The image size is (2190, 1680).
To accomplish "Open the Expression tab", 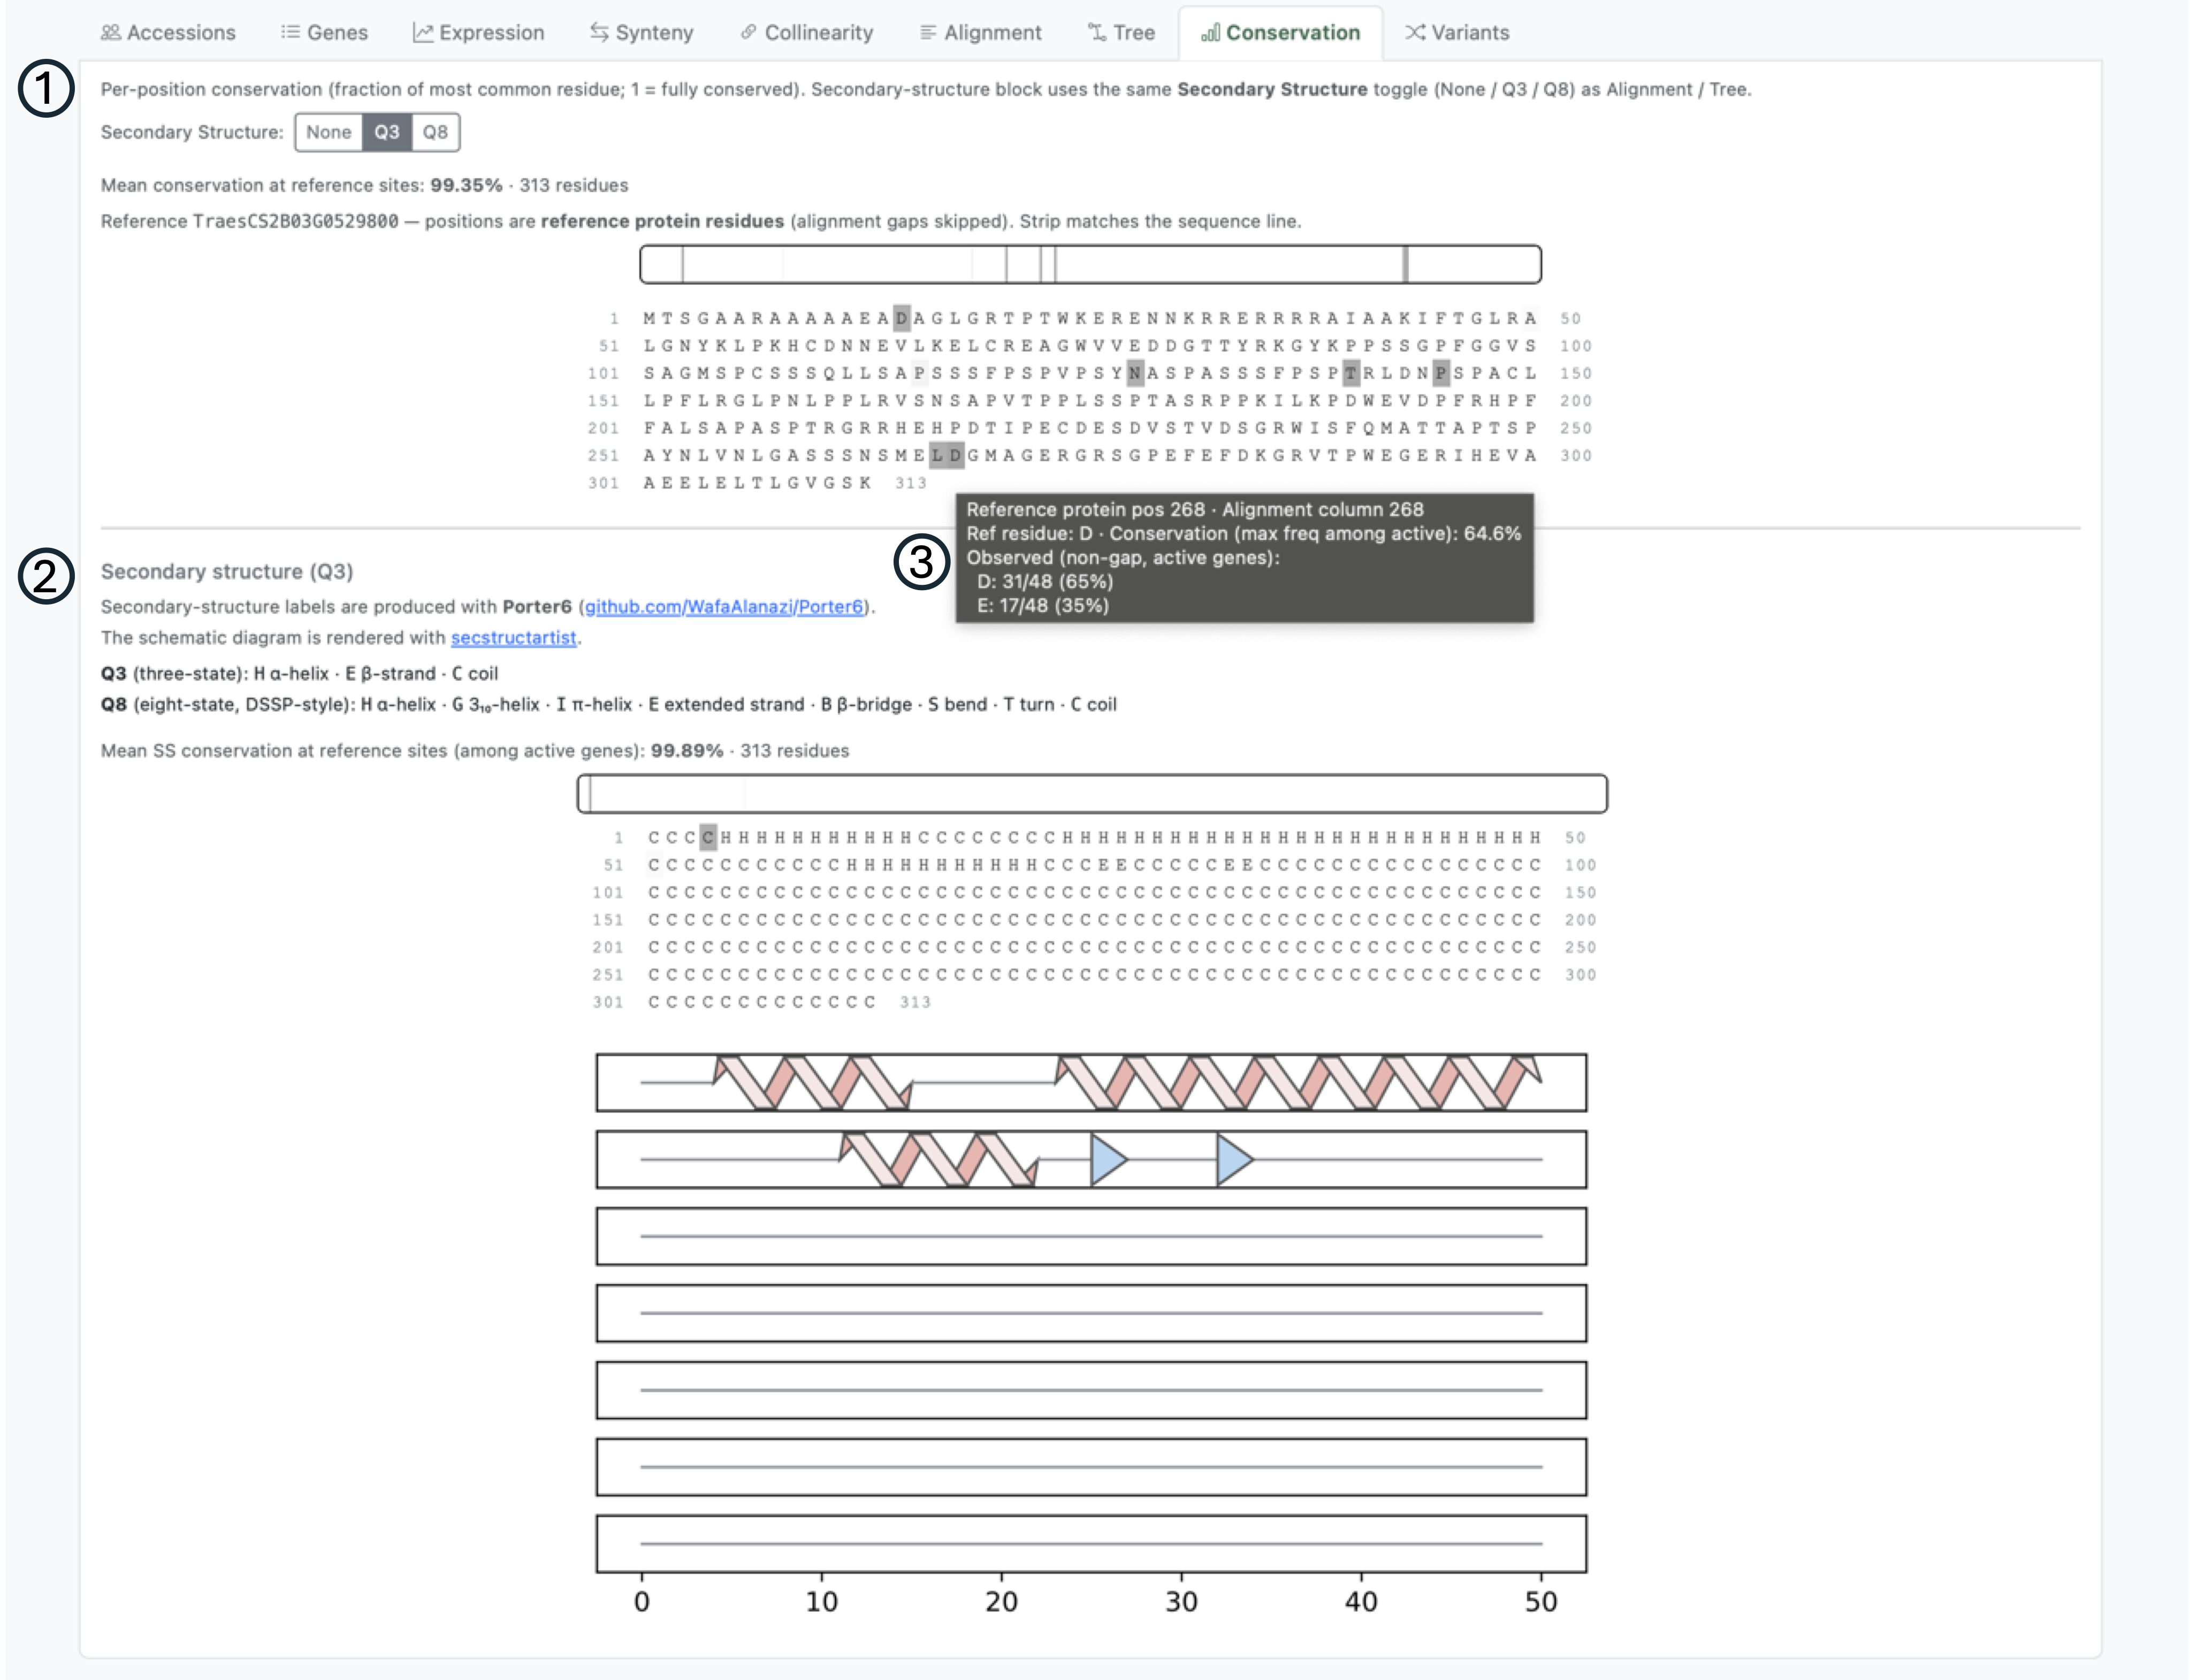I will pyautogui.click(x=478, y=33).
